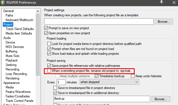Image resolution: width=178 pixels, height=105 pixels.
Task: Toggle Open properties on new project
Action: pos(46,33)
